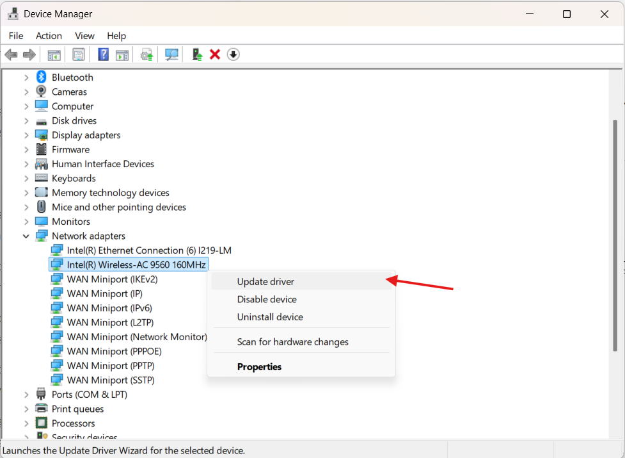Select WAN Miniport (L2TP)
This screenshot has width=625, height=458.
[x=110, y=322]
